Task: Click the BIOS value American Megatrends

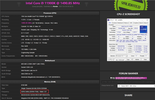Action: (41, 77)
